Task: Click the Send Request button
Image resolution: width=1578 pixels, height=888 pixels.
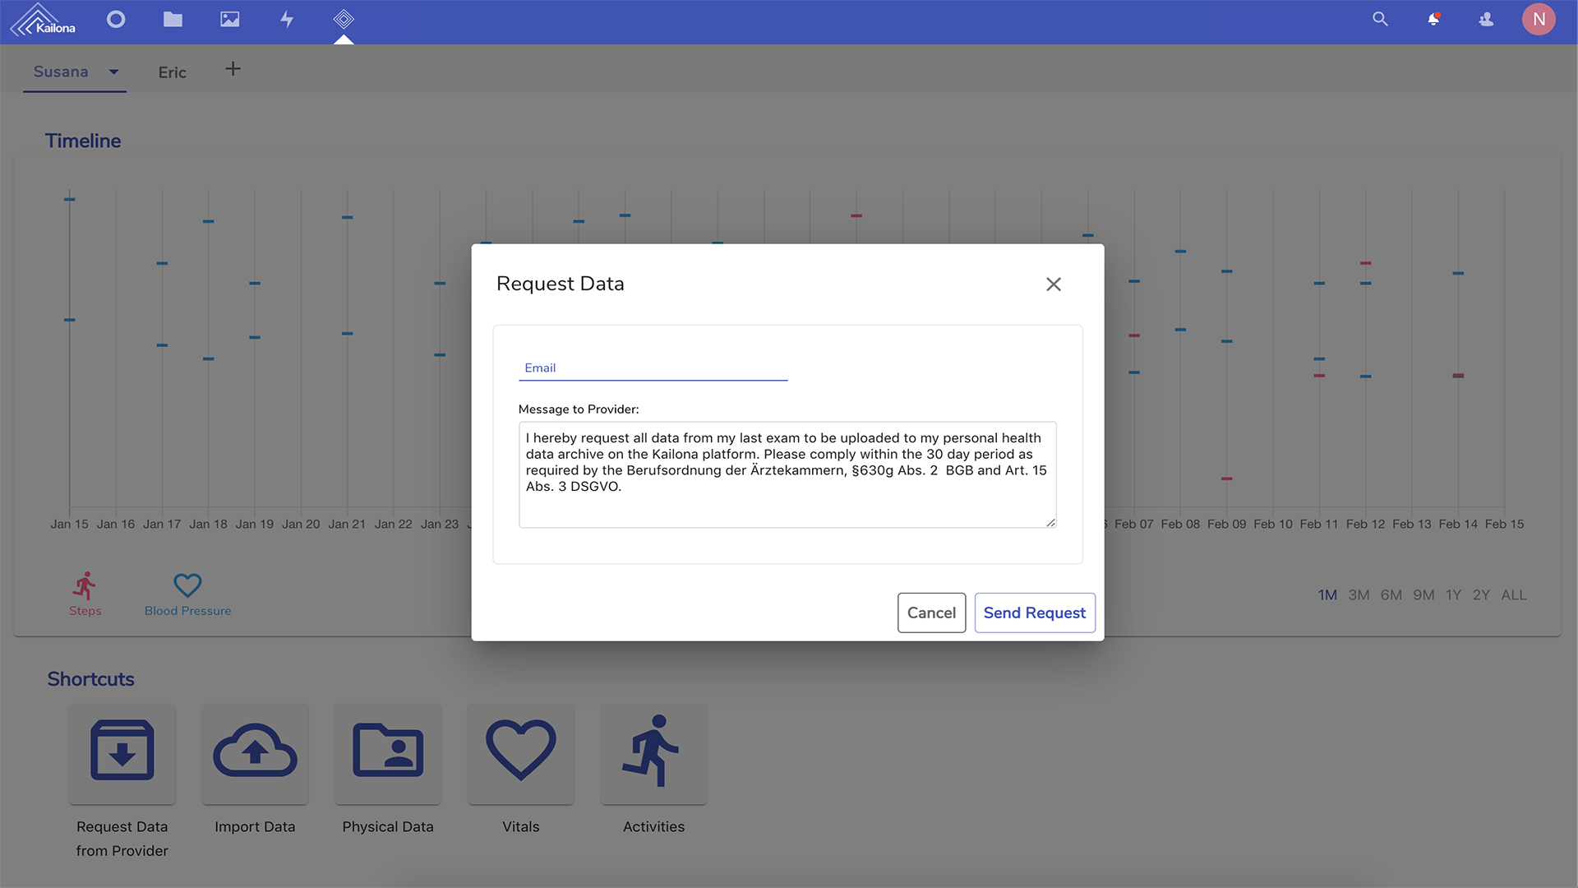Action: [1034, 613]
